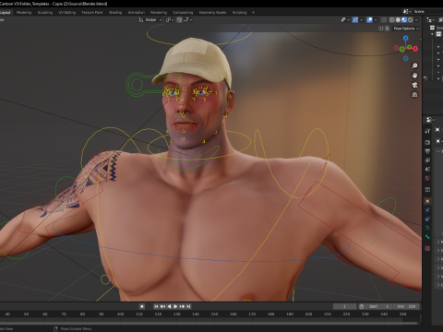443x332 pixels.
Task: Open the gizmo options dropdown arrow
Action: click(361, 19)
